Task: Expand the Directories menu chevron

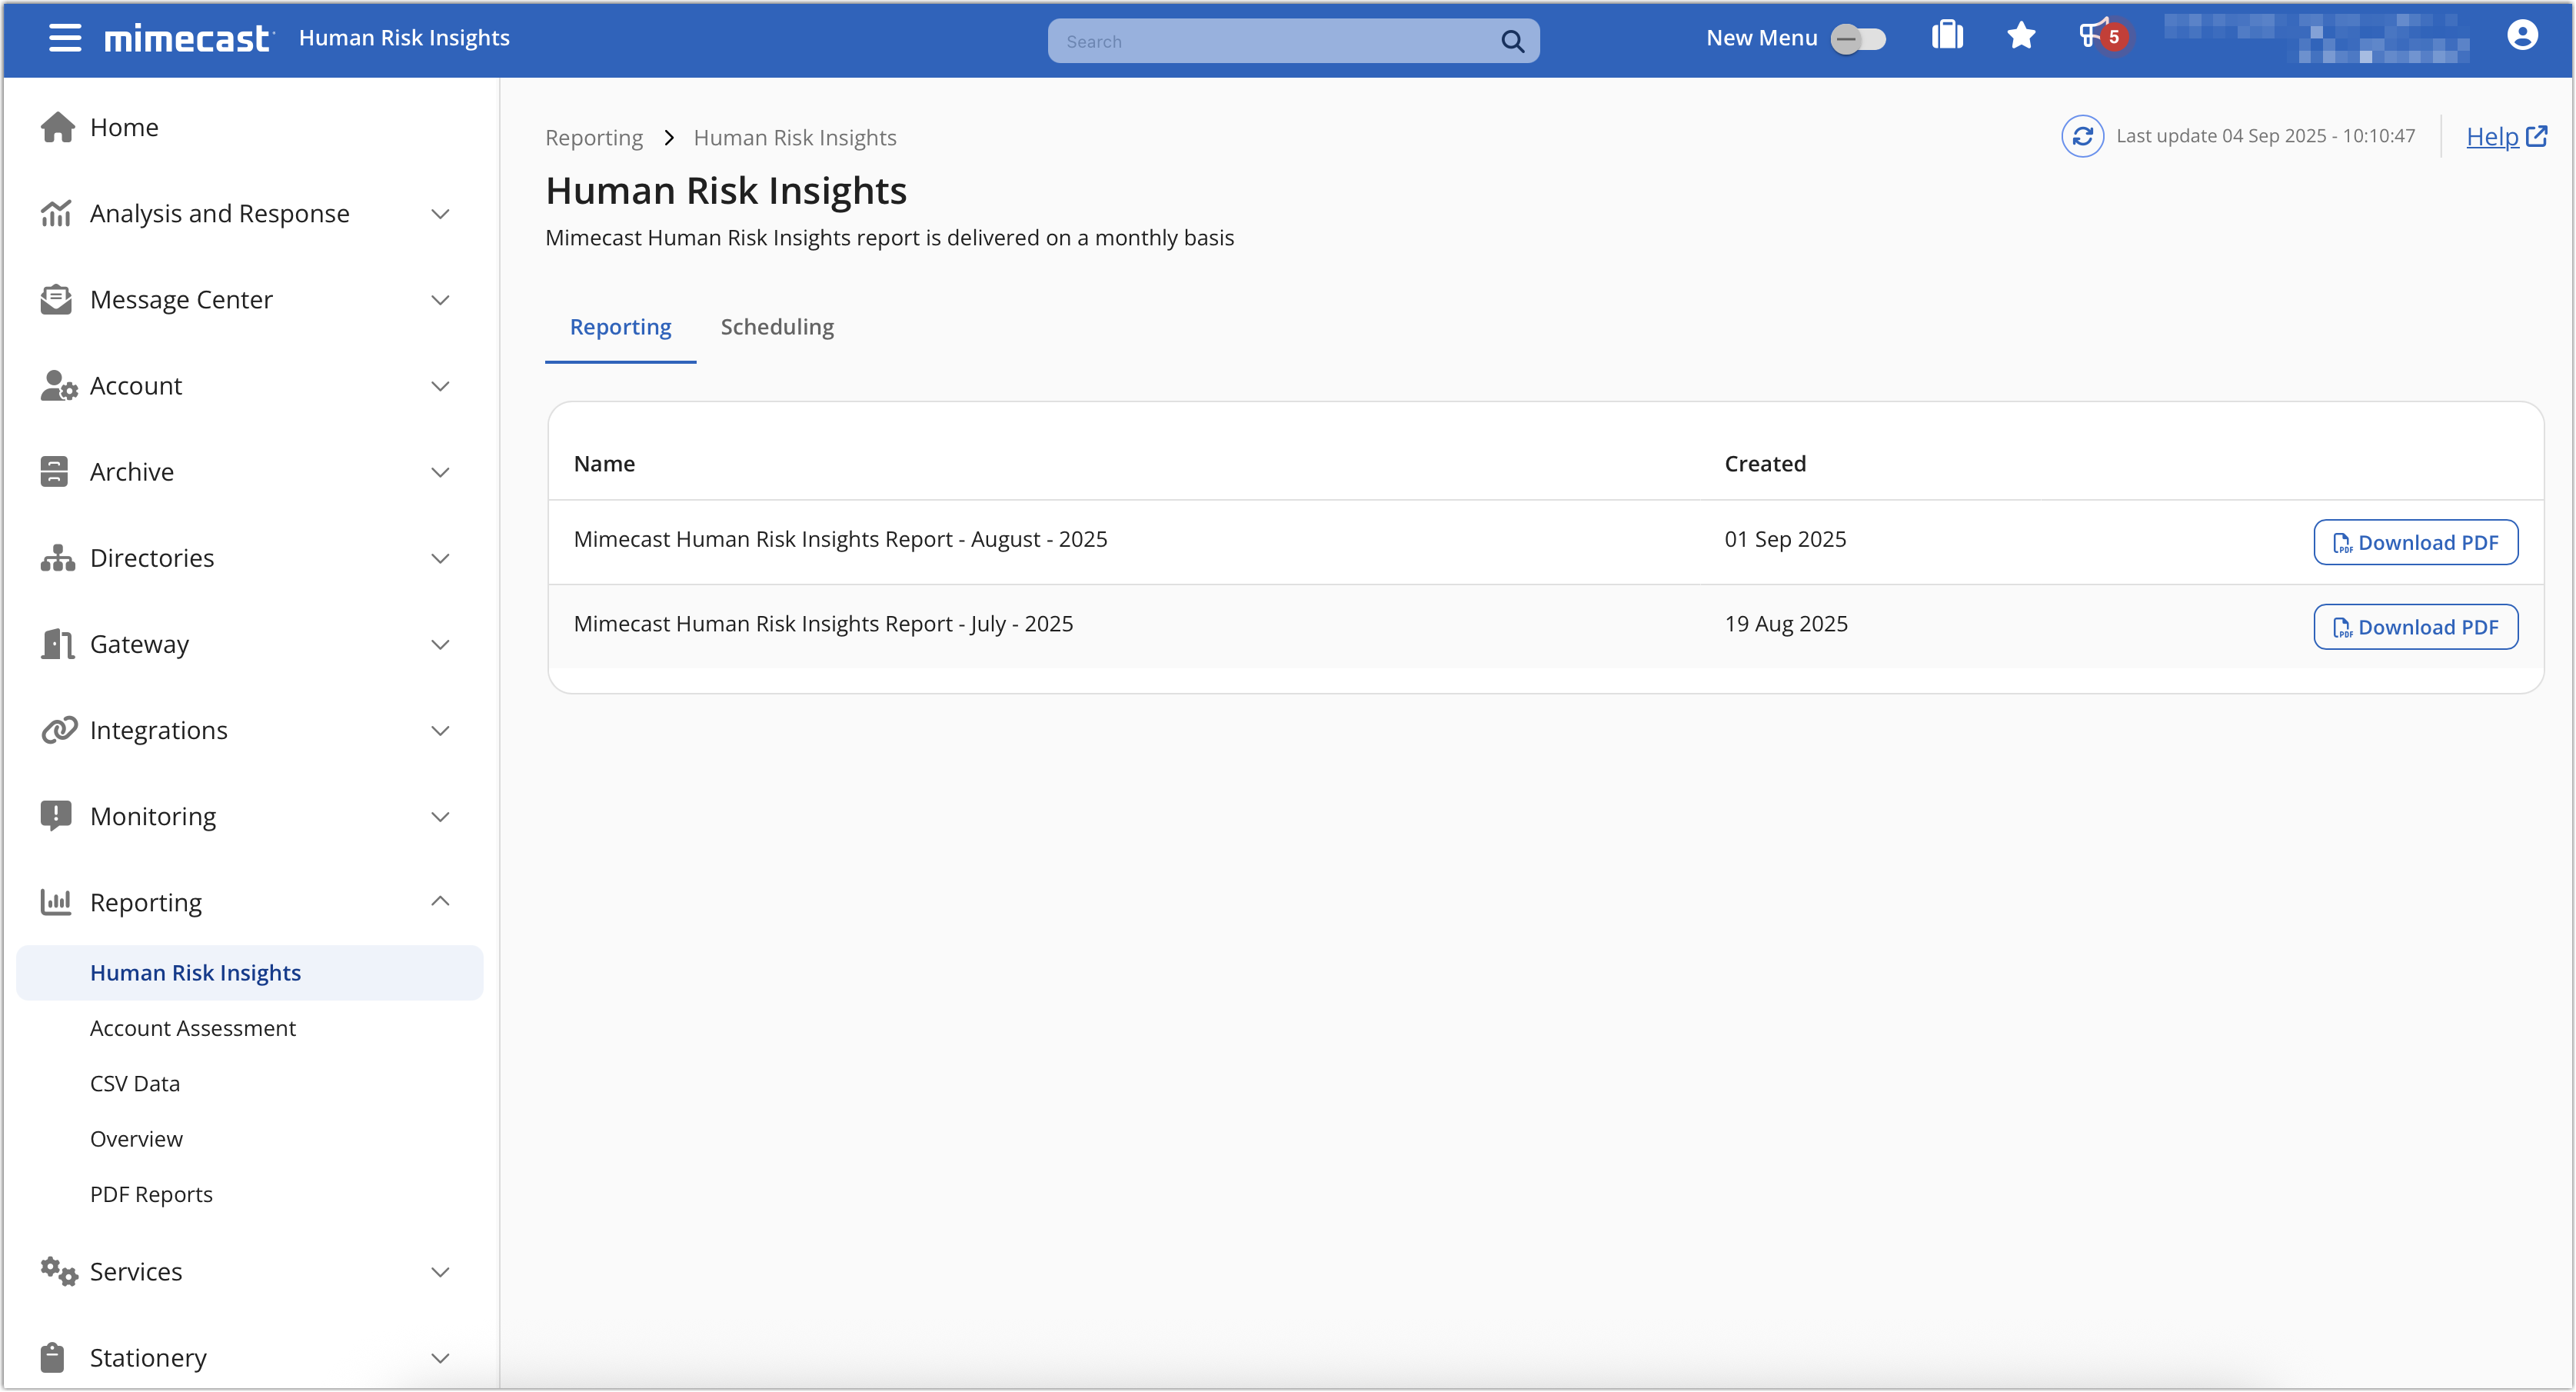Action: pyautogui.click(x=440, y=558)
